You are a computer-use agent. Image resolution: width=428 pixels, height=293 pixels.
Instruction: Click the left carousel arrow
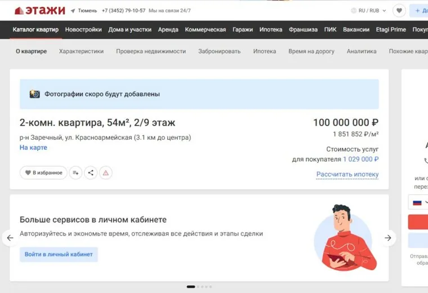coord(10,238)
